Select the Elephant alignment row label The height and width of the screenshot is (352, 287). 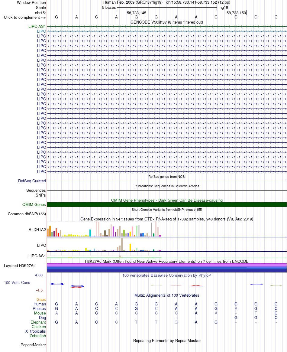click(38, 322)
